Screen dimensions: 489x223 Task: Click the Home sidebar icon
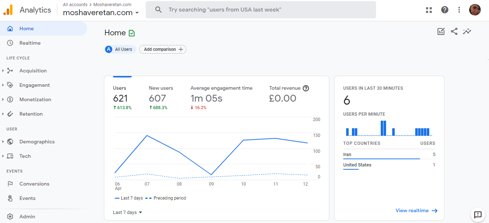point(10,28)
